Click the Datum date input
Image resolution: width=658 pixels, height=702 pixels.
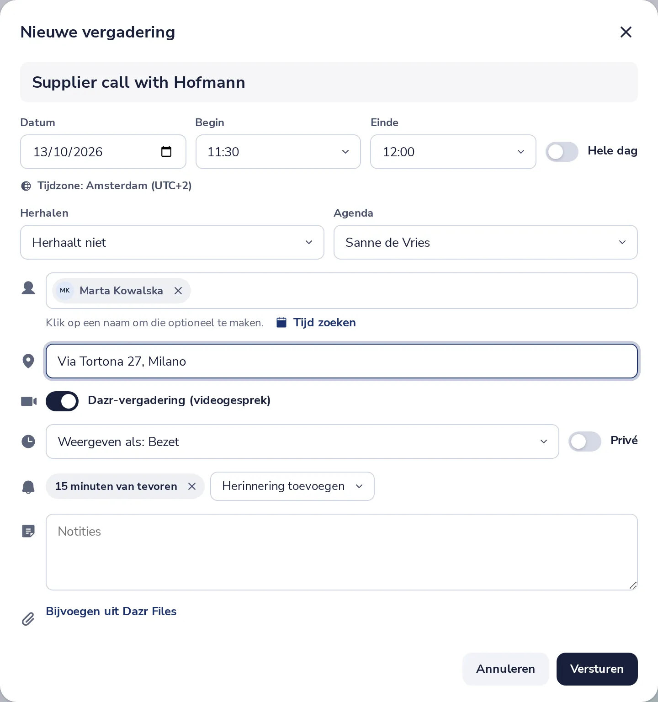(103, 152)
